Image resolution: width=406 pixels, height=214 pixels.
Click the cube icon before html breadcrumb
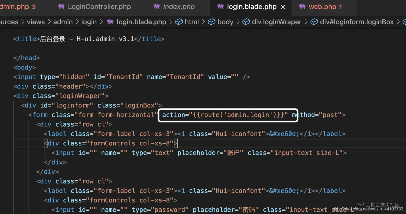click(179, 22)
